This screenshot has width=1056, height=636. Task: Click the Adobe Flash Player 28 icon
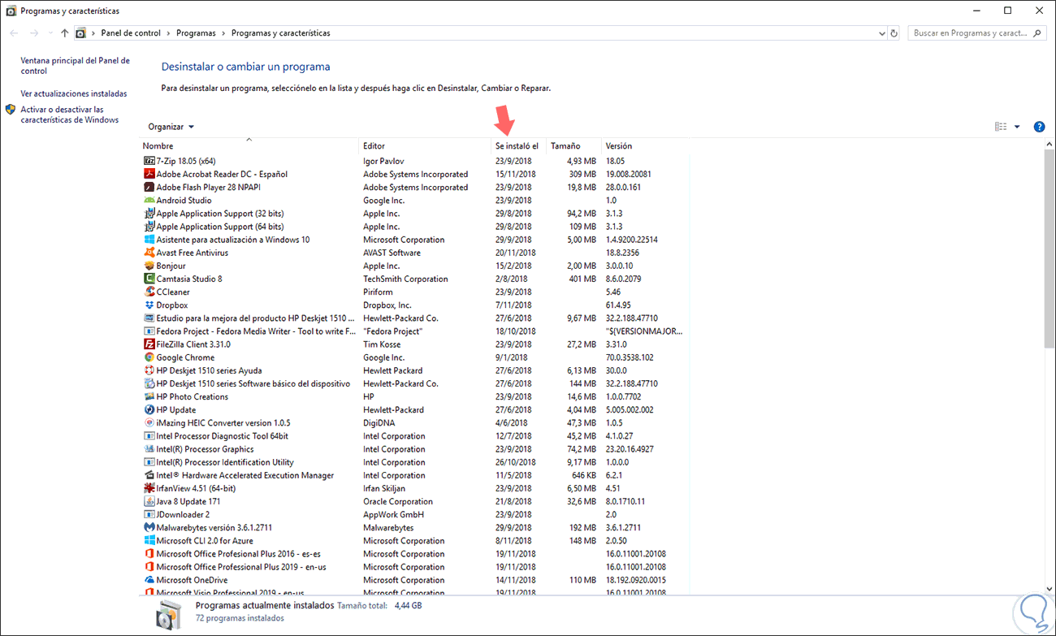(149, 187)
